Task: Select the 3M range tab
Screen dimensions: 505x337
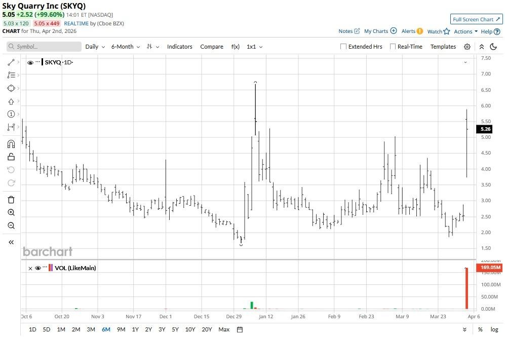Action: (91, 329)
